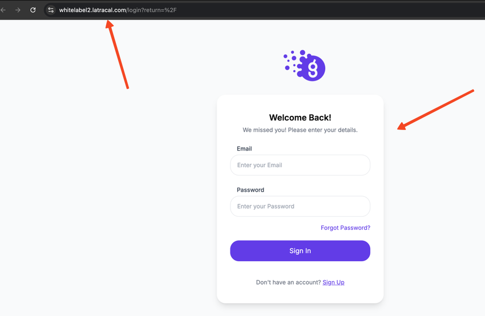Image resolution: width=485 pixels, height=316 pixels.
Task: Click the browser forward arrow
Action: [x=18, y=10]
